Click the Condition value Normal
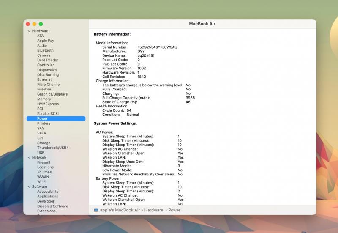This screenshot has width=338, height=233. 133,115
